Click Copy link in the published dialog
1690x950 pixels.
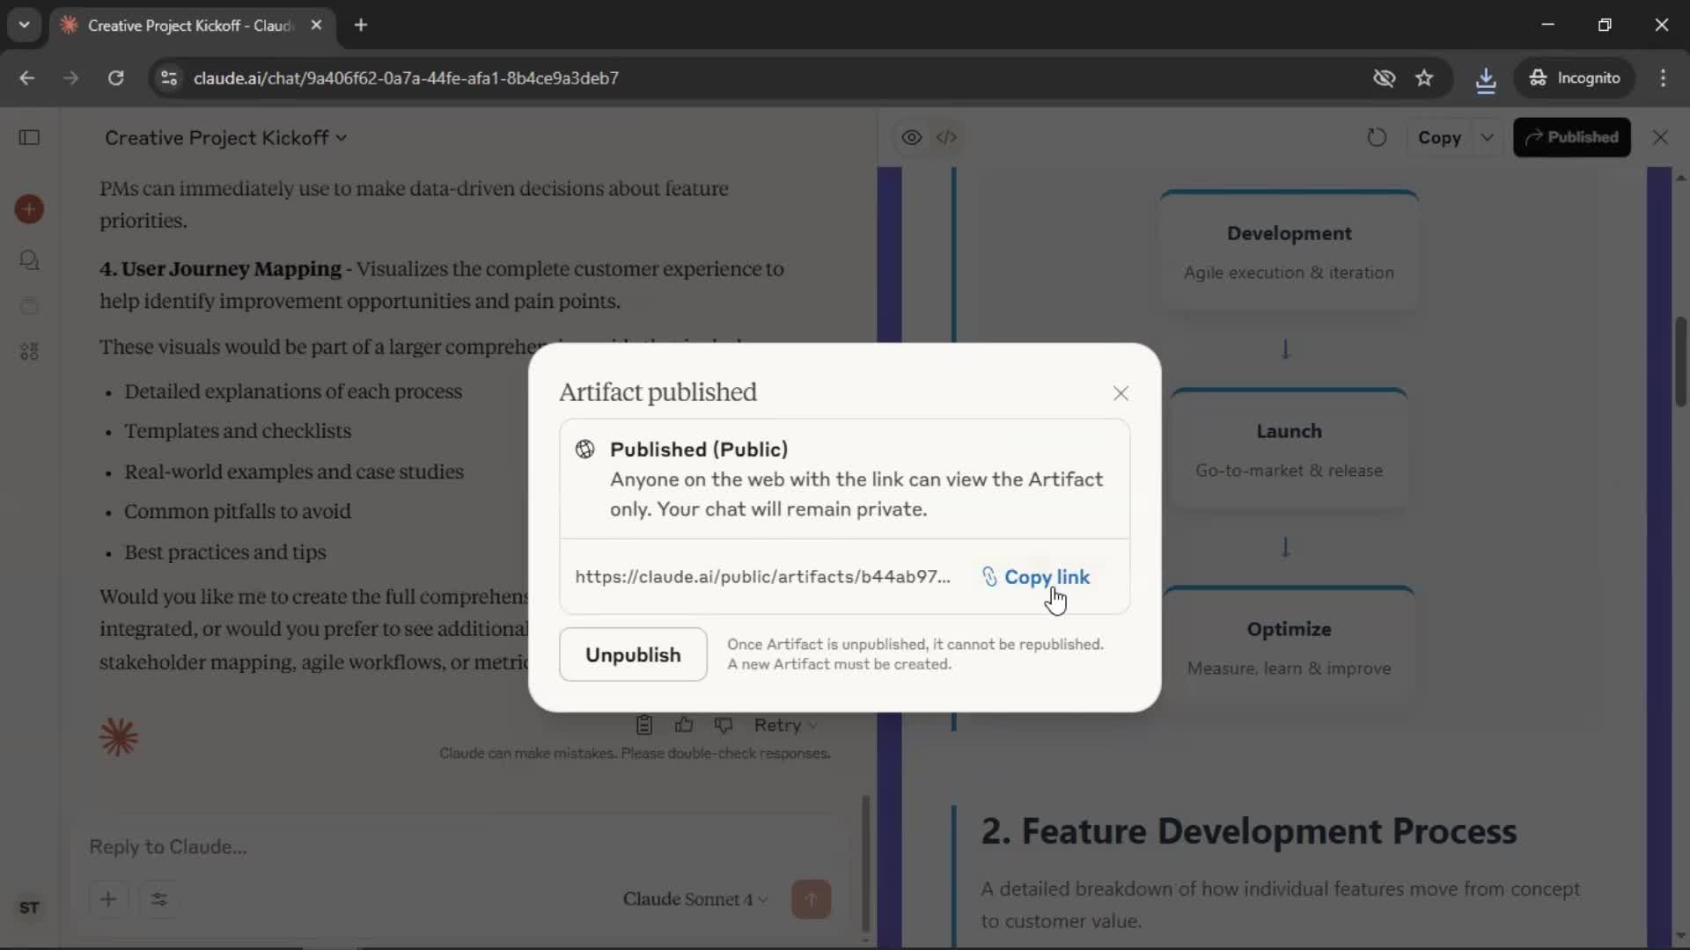tap(1036, 577)
